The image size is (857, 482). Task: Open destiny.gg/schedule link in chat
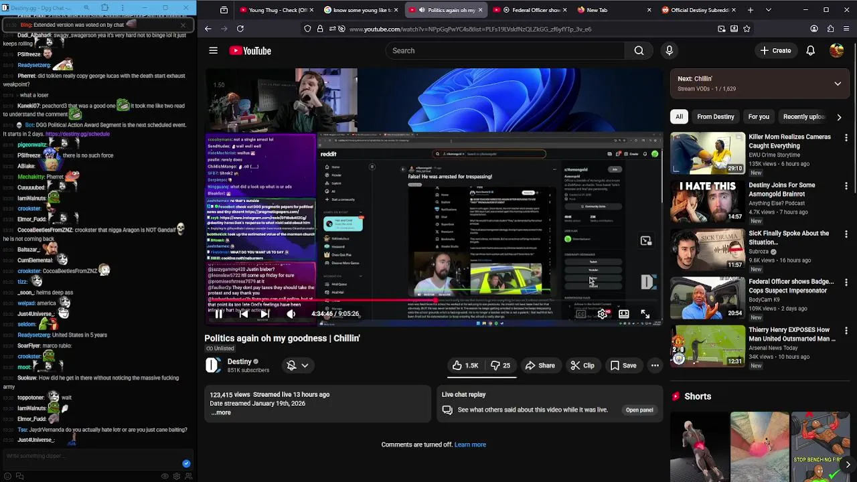coord(78,134)
